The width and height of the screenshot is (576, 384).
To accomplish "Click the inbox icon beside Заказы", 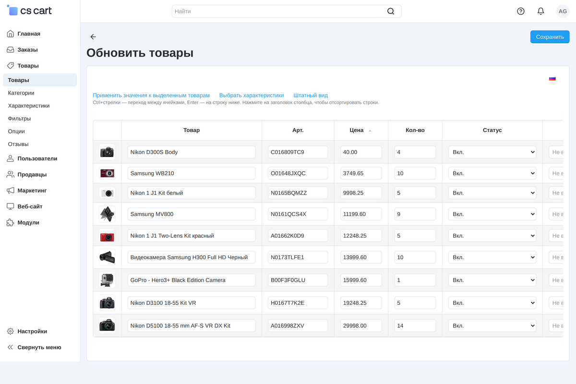I will pos(10,50).
